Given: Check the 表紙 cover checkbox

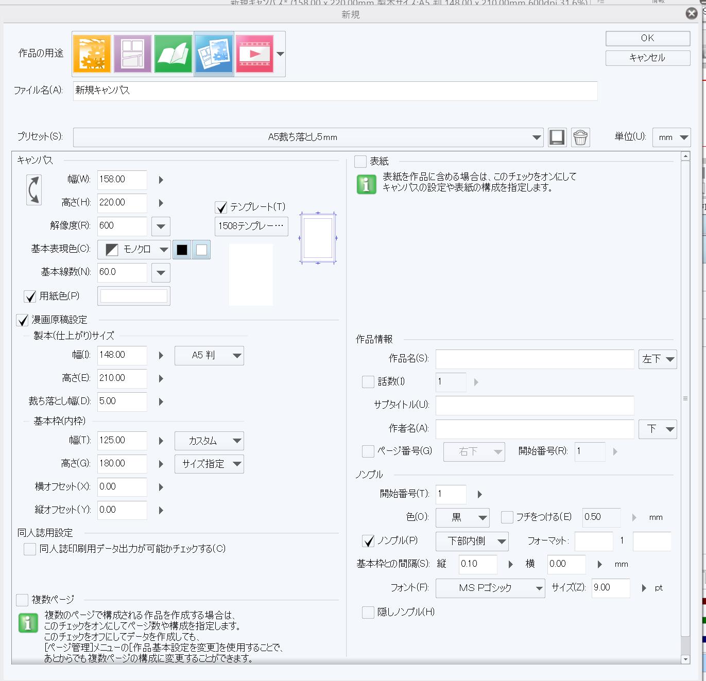Looking at the screenshot, I should pos(360,161).
